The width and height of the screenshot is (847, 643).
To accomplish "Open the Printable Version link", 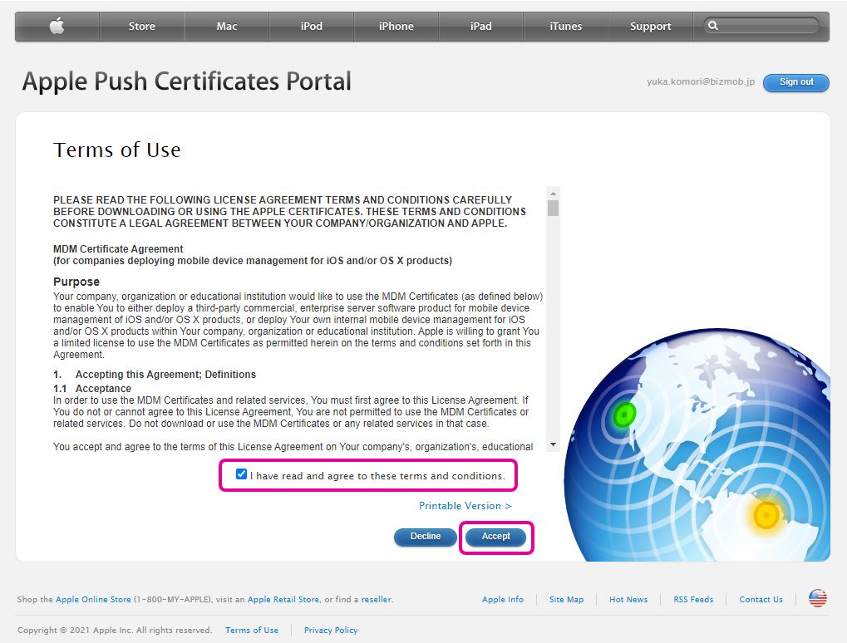I will (x=465, y=506).
